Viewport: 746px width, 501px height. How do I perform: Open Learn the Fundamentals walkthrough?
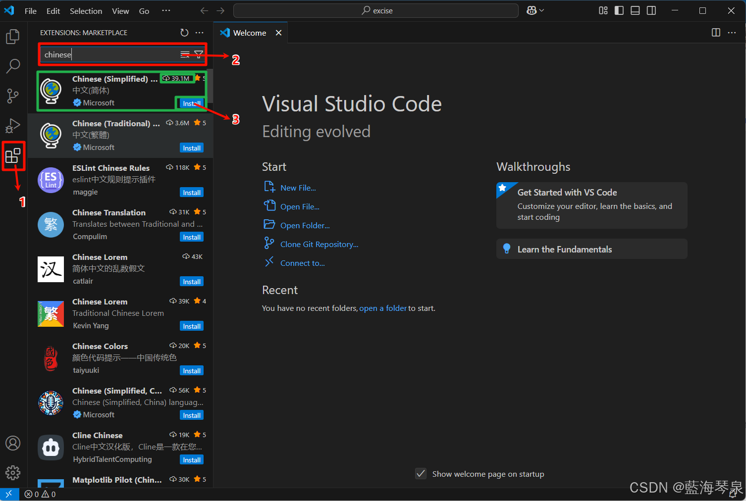[x=592, y=249]
